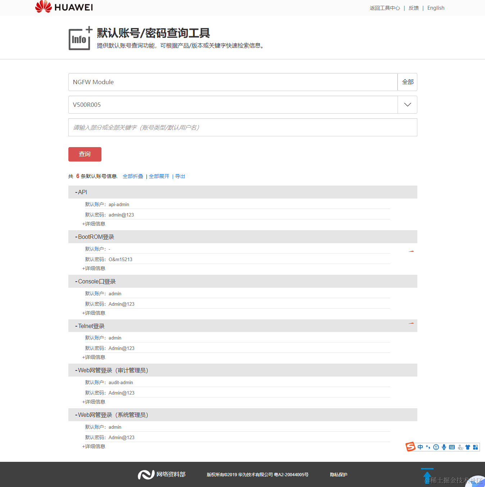Click the Sogou input method S logo
485x487 pixels.
tap(411, 447)
